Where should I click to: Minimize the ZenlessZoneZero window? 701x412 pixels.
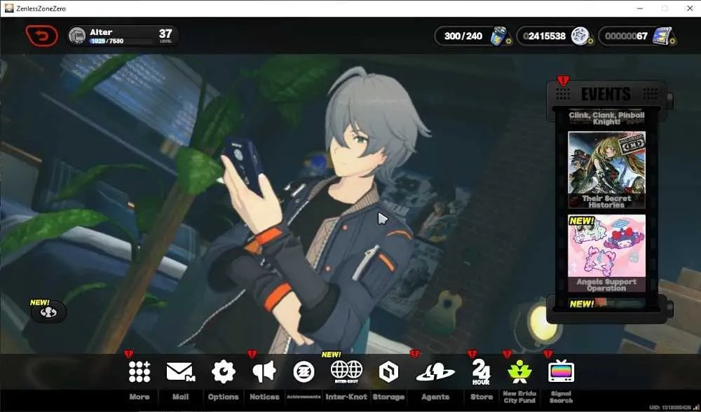click(x=639, y=8)
